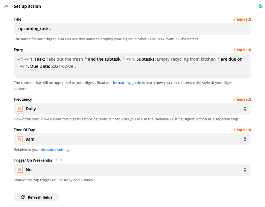The height and width of the screenshot is (207, 265).
Task: Open the formatting guide link
Action: click(127, 82)
